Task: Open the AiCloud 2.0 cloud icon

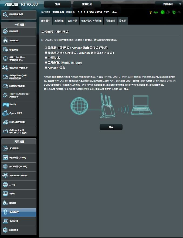Action: [5, 131]
